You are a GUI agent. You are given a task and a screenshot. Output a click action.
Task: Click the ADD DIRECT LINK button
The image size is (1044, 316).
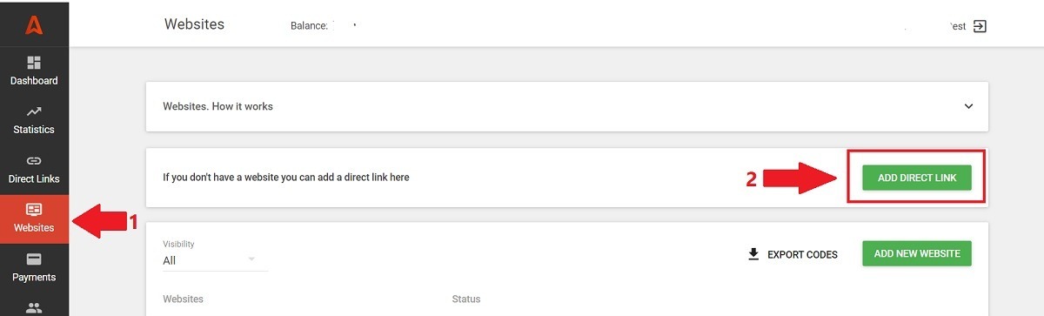(917, 178)
